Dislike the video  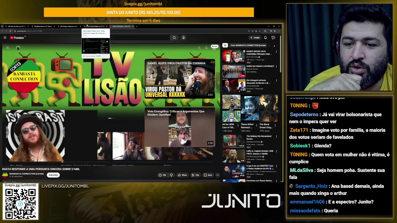coord(171,175)
